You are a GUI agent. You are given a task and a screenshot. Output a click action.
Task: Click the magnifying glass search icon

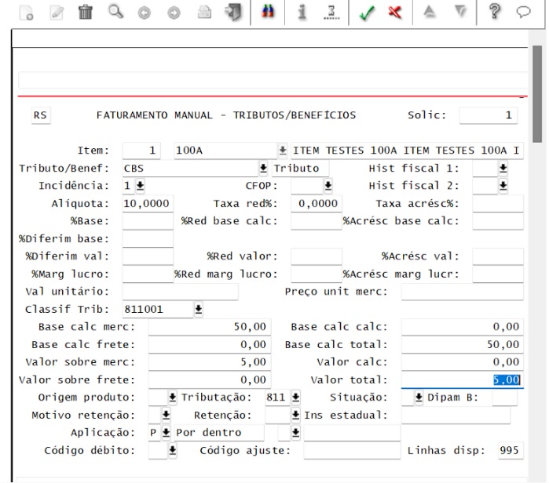pyautogui.click(x=115, y=12)
